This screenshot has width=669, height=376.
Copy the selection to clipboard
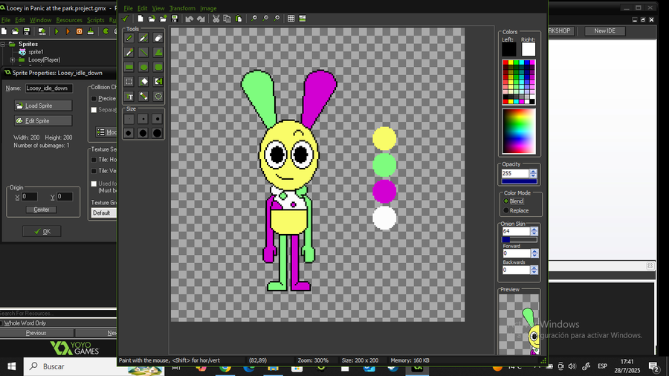pos(227,19)
